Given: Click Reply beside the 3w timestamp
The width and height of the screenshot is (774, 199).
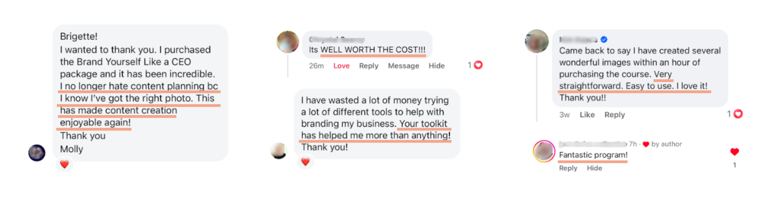Looking at the screenshot, I should coord(614,115).
